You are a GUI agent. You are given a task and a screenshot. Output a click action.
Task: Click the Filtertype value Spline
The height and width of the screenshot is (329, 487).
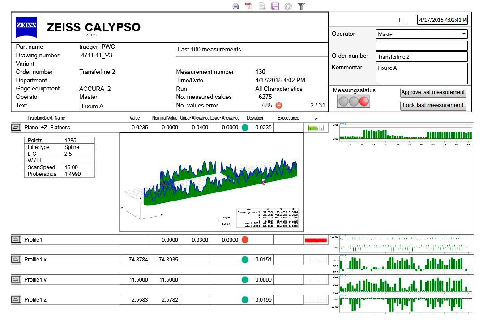click(x=72, y=147)
